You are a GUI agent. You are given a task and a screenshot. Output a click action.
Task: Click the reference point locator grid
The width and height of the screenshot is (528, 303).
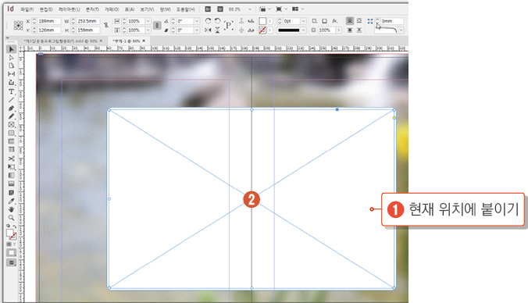tap(18, 25)
